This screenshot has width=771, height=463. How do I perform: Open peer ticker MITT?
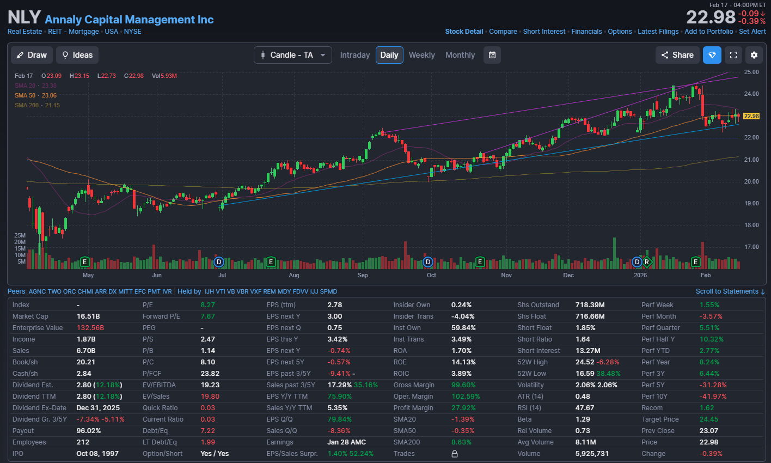pyautogui.click(x=125, y=291)
